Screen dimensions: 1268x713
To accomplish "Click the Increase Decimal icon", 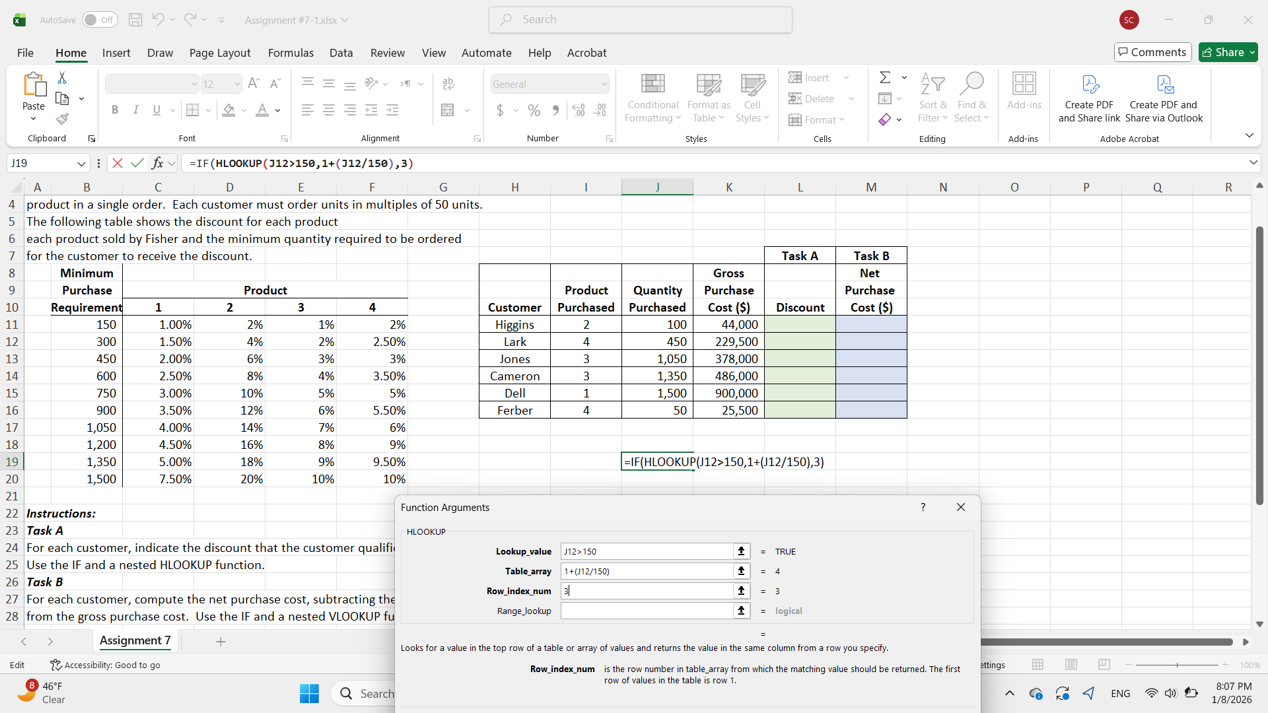I will pos(579,110).
